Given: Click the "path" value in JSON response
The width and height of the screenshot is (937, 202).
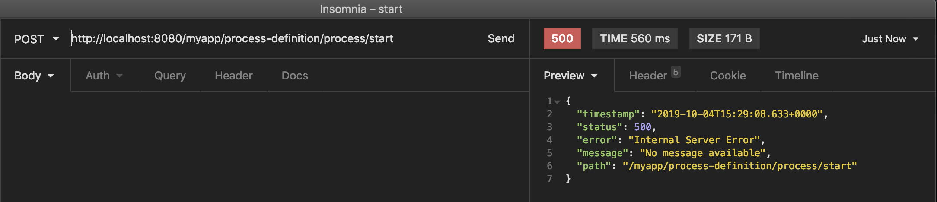Looking at the screenshot, I should (739, 166).
